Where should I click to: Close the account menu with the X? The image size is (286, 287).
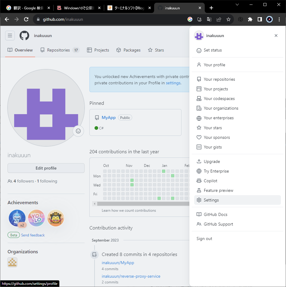(276, 35)
